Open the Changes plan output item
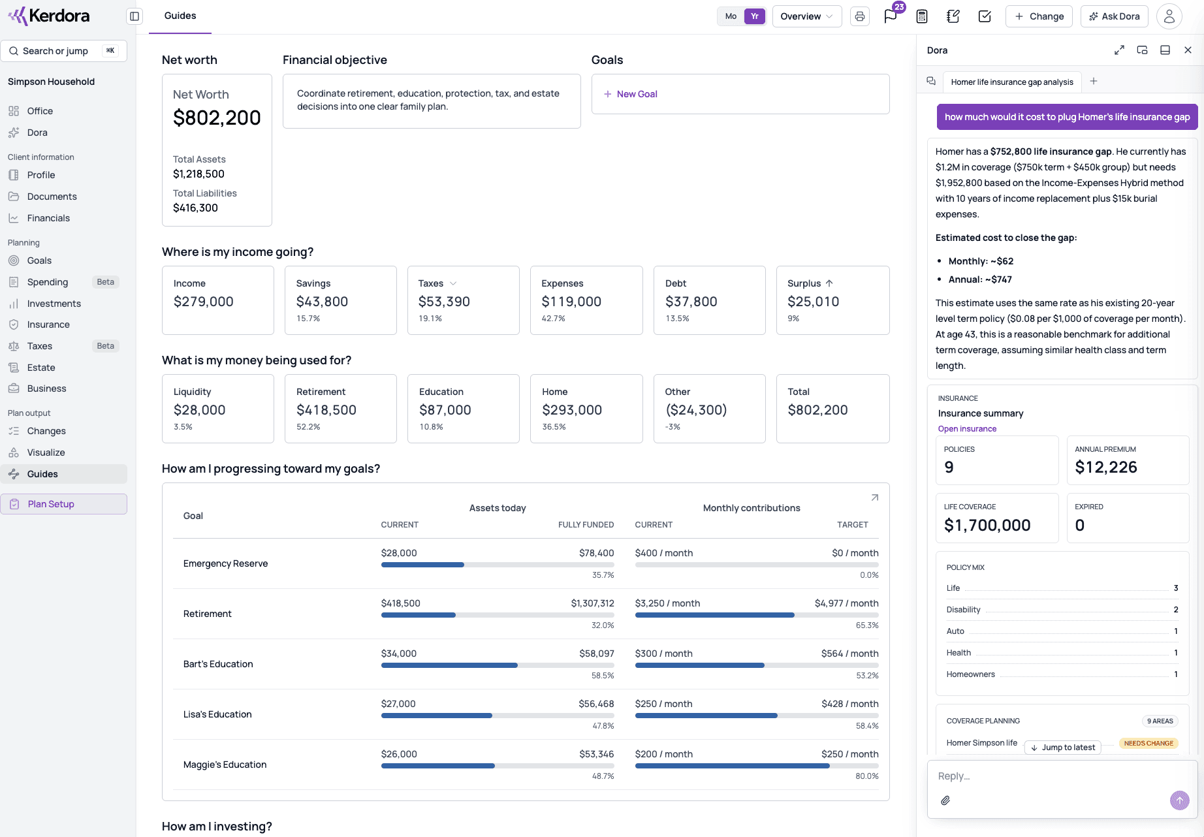This screenshot has height=837, width=1204. point(64,431)
